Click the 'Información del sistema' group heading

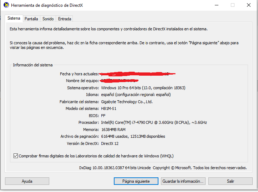(33, 65)
